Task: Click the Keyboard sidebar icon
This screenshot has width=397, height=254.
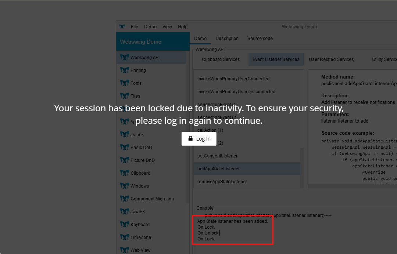Action: click(x=125, y=225)
